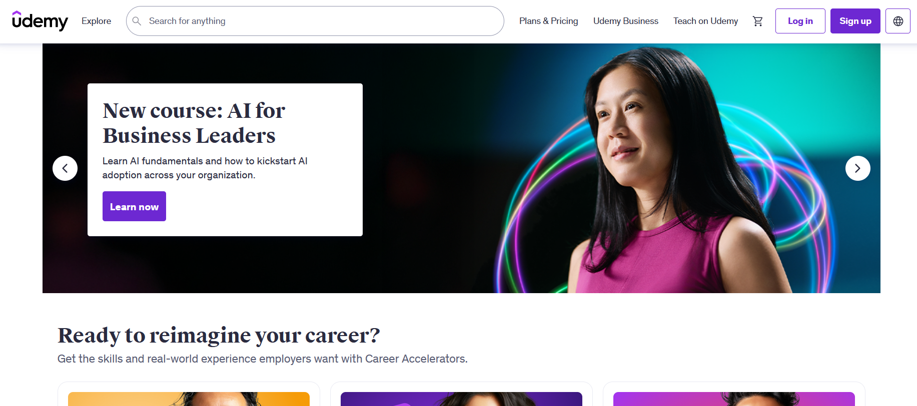Click the Learn now button
Viewport: 917px width, 406px height.
[134, 206]
